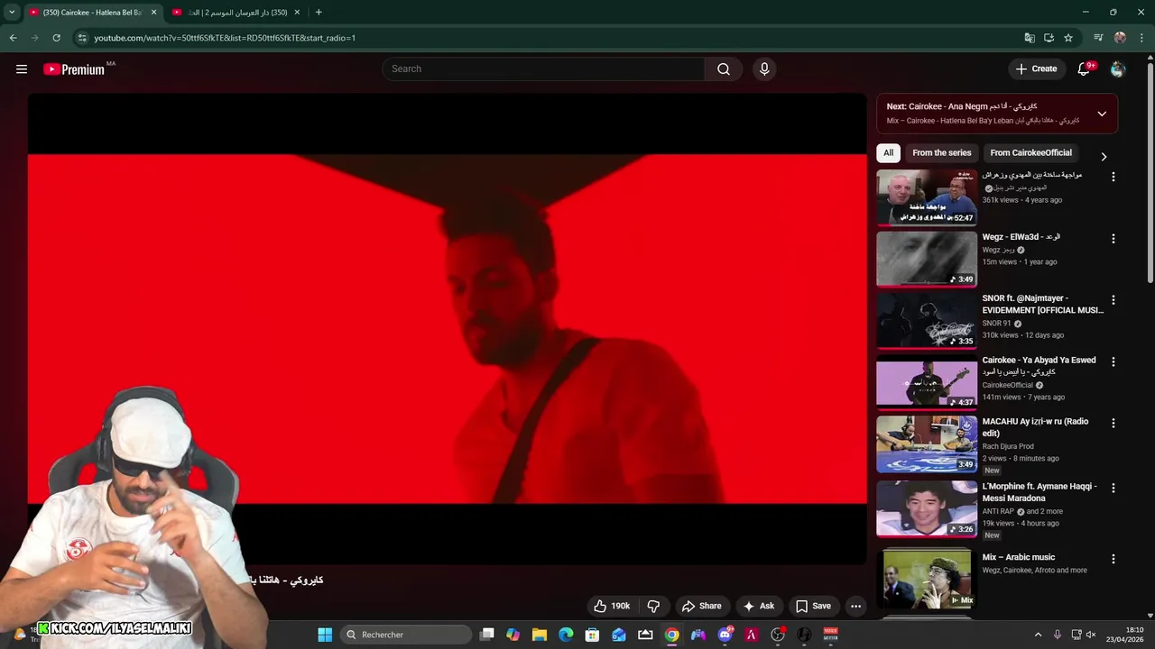Open Mix – Arabic music thumbnail
Image resolution: width=1155 pixels, height=649 pixels.
click(x=927, y=579)
